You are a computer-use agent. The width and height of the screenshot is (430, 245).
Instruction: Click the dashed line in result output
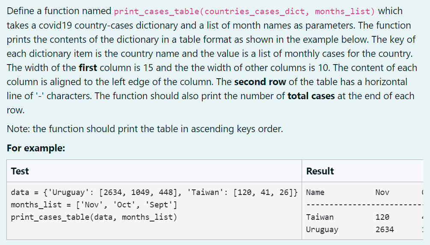click(365, 205)
